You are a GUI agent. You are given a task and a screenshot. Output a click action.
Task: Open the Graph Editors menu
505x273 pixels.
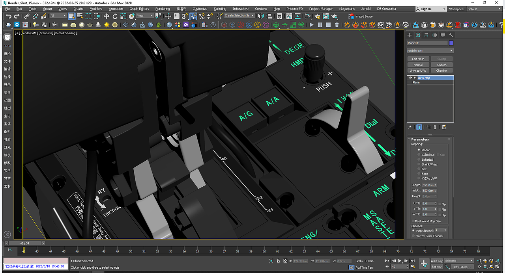tap(139, 9)
